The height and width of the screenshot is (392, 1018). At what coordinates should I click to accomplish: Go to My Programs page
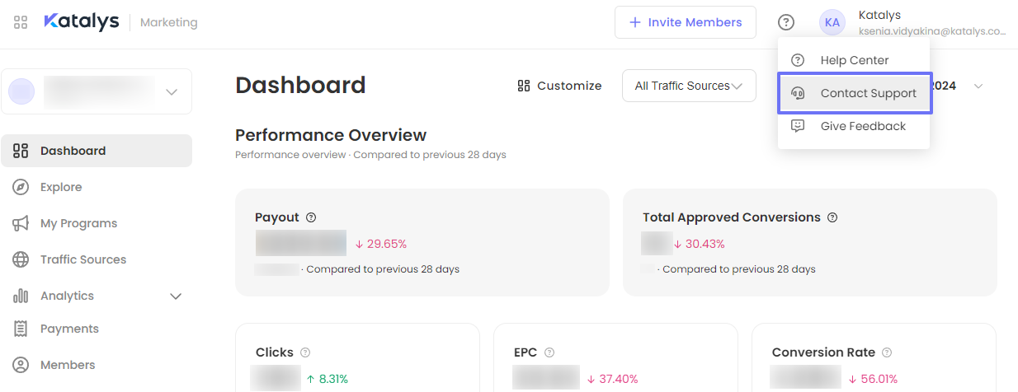pyautogui.click(x=78, y=223)
